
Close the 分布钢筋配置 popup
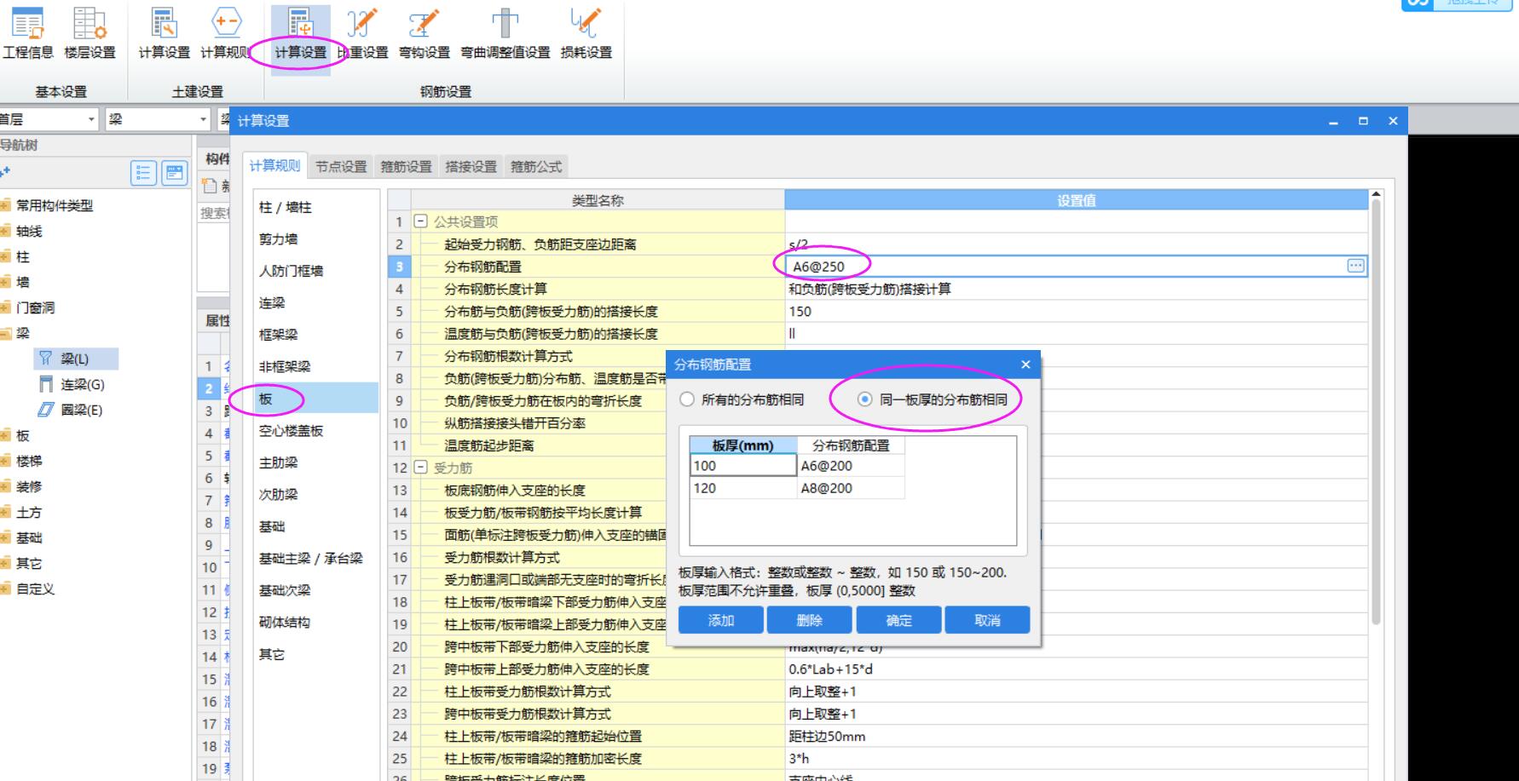(x=1025, y=365)
